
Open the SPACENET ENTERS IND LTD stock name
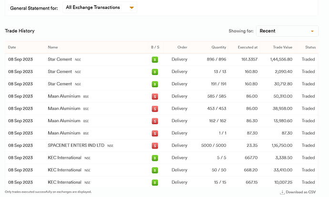pyautogui.click(x=76, y=145)
